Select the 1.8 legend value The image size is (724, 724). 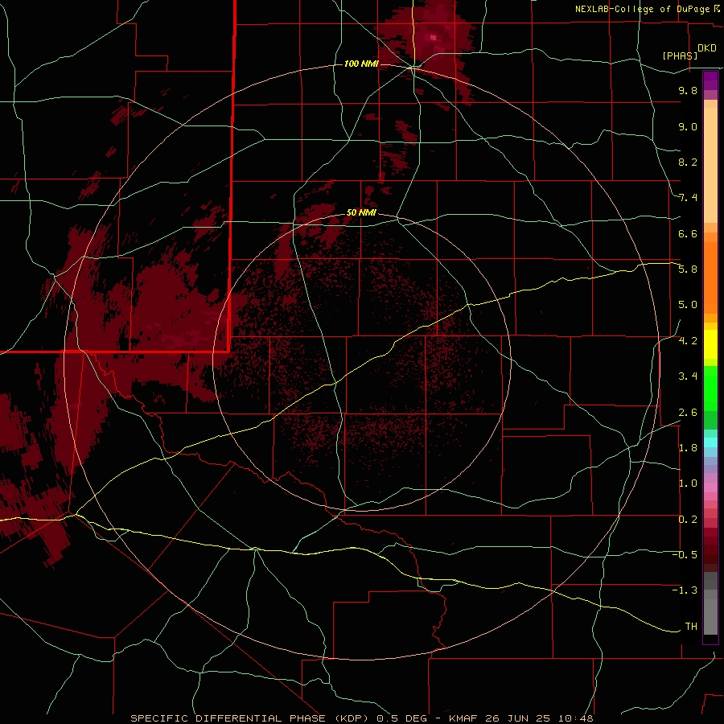click(x=688, y=448)
